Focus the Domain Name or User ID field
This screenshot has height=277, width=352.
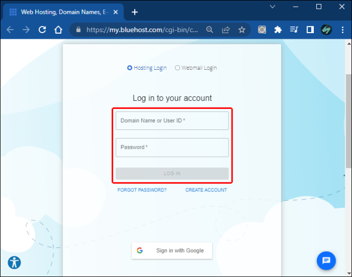(172, 121)
